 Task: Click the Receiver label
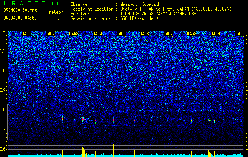coord(80,14)
